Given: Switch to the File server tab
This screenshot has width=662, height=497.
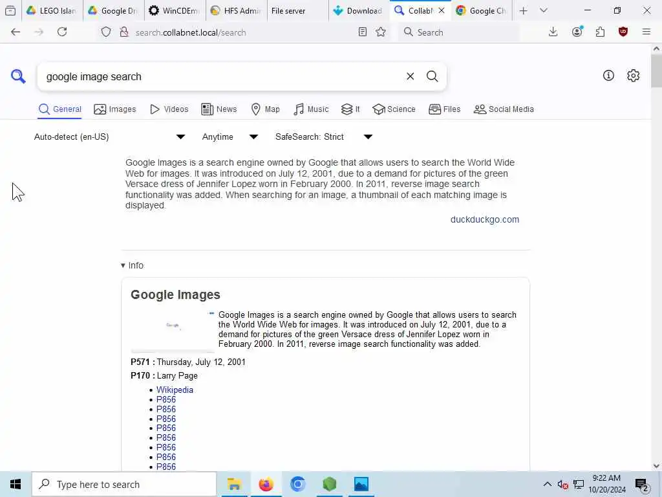Looking at the screenshot, I should [x=297, y=11].
